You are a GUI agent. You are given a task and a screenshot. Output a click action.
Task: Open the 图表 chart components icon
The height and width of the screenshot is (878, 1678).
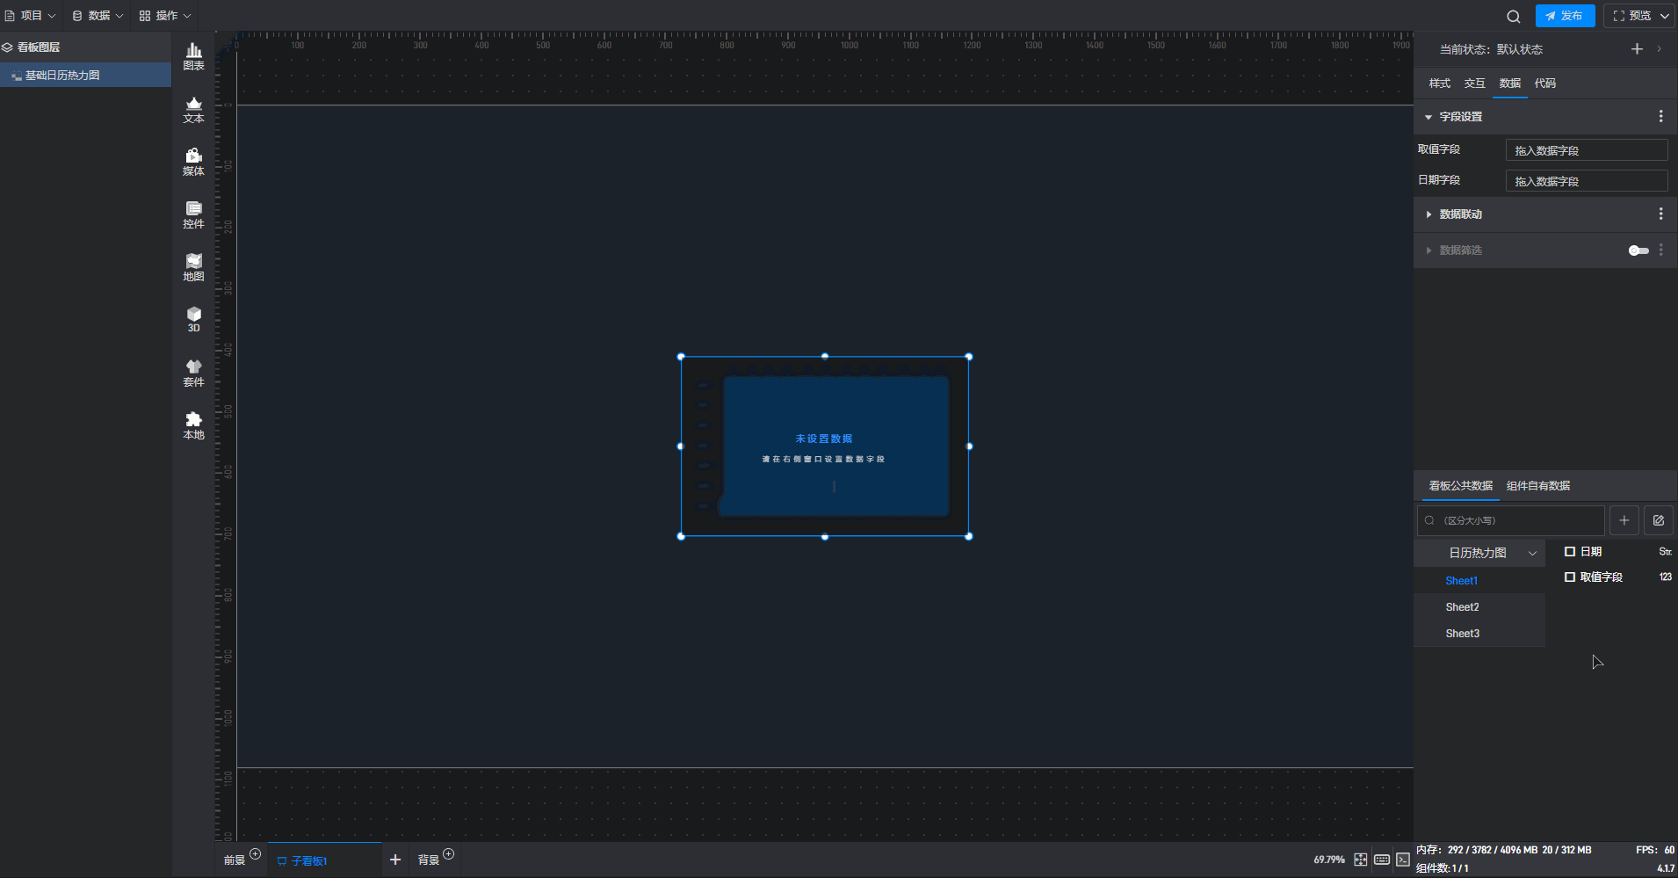pyautogui.click(x=193, y=56)
